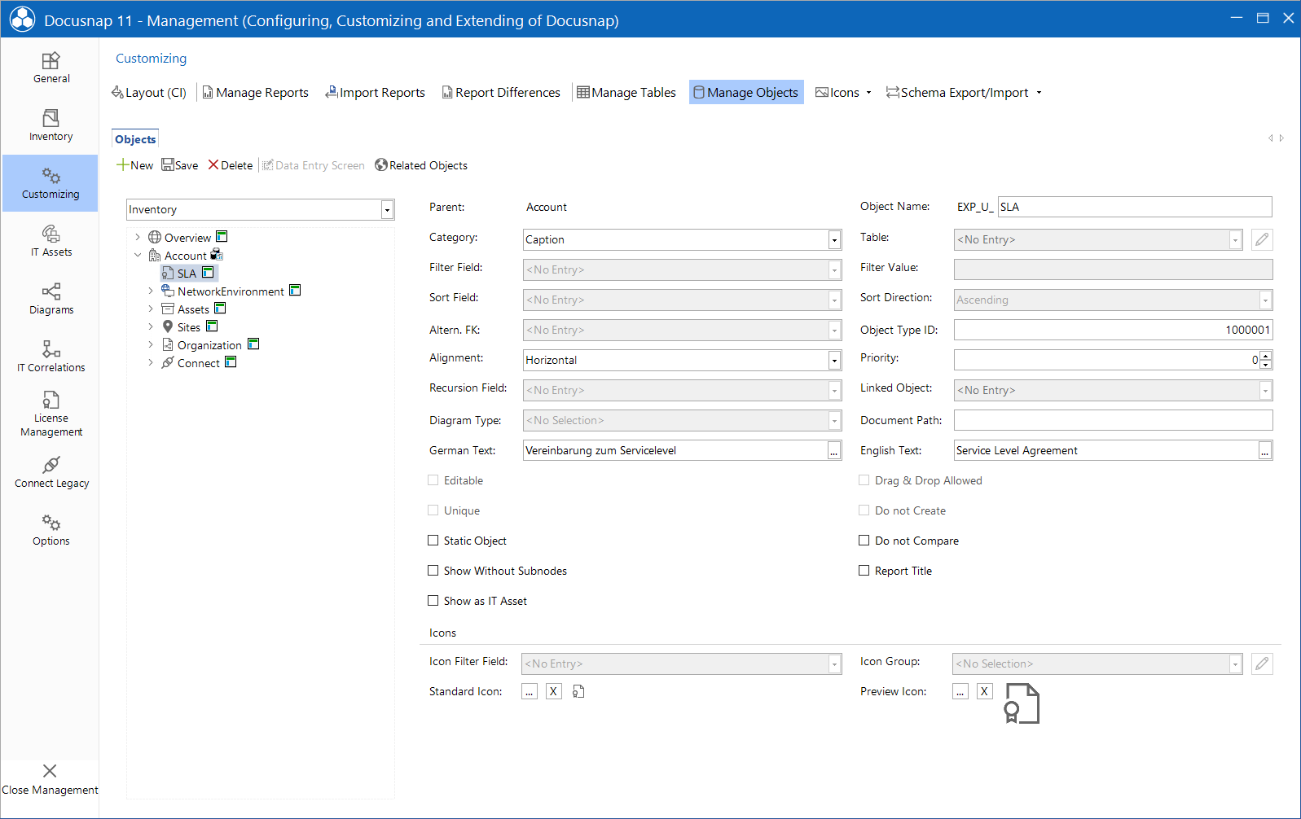
Task: Open the Alignment dropdown
Action: point(834,361)
